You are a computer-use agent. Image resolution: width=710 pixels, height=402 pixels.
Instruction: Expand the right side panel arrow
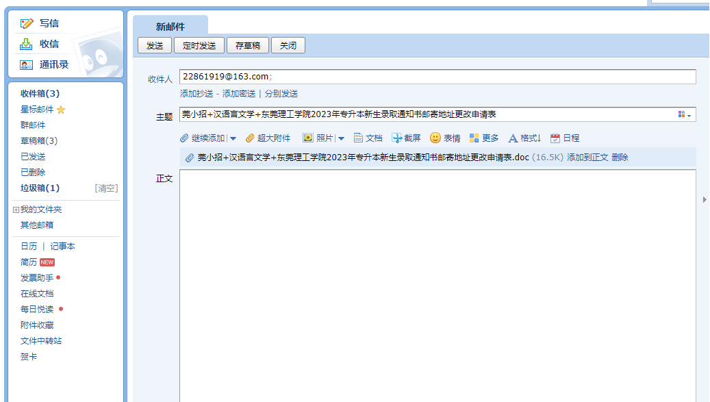pos(705,200)
